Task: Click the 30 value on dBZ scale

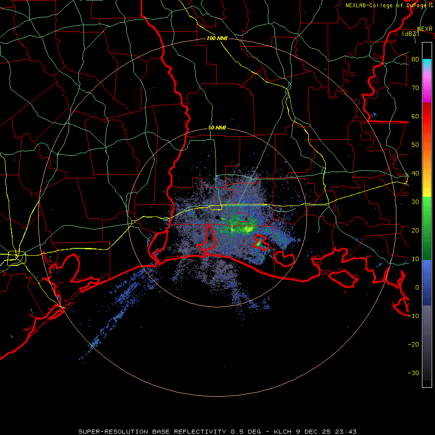Action: pos(415,202)
